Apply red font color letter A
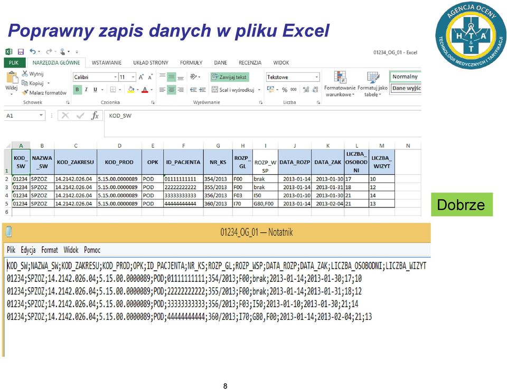Viewport: 507px width, 390px height. point(145,90)
